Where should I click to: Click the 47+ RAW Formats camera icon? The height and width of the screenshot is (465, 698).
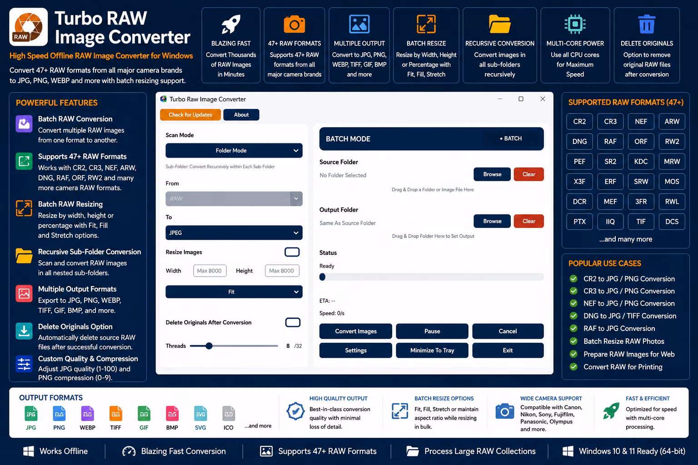(x=294, y=24)
